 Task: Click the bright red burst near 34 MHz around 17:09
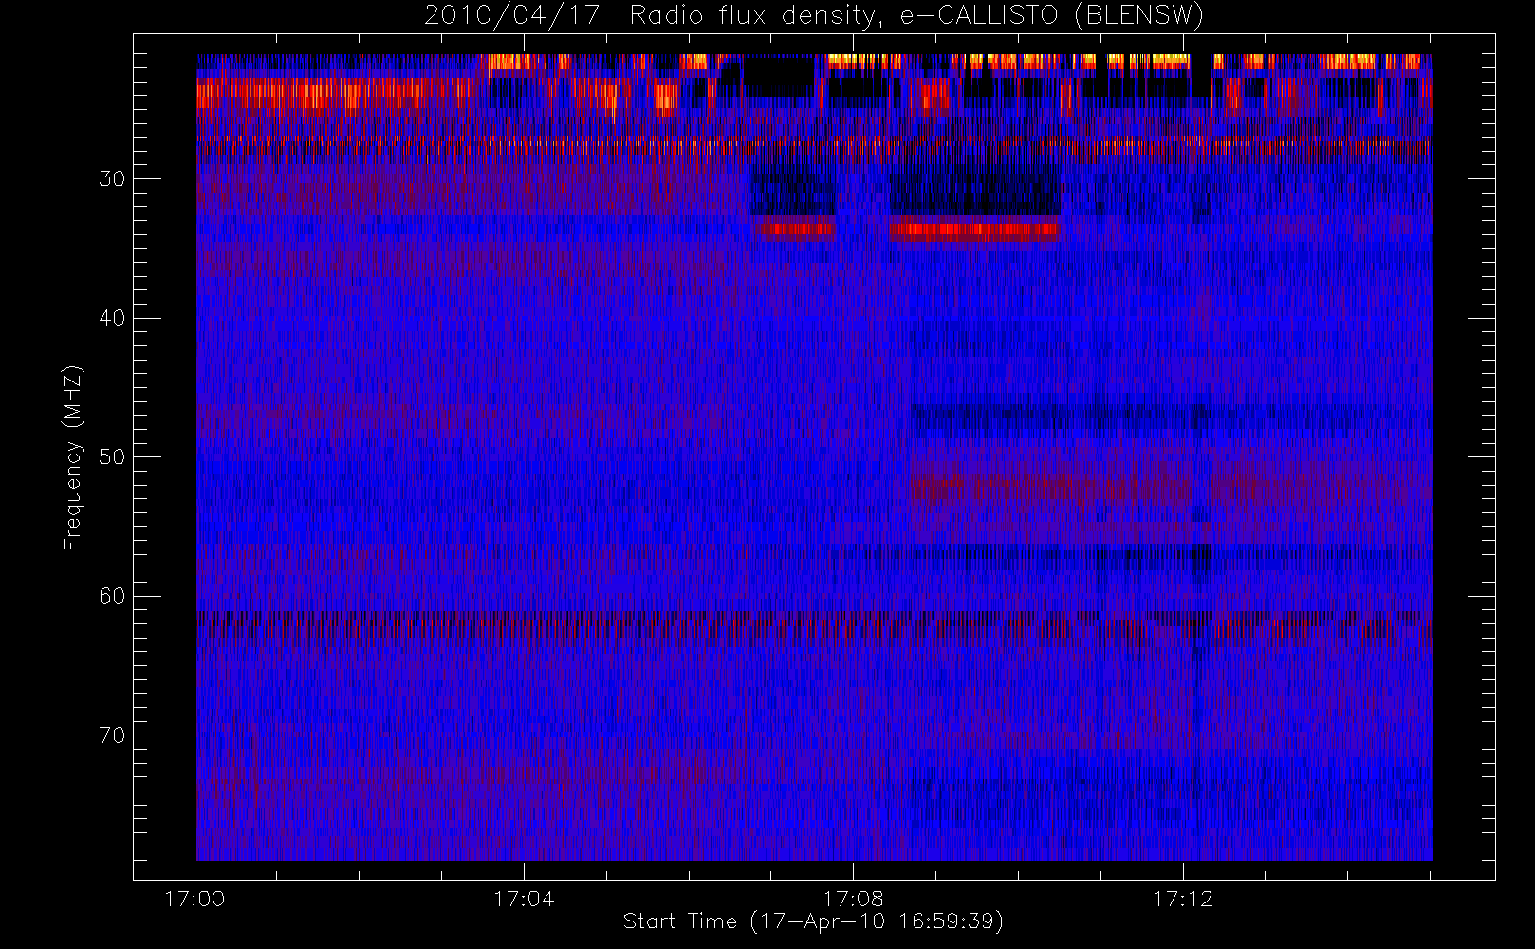(974, 230)
